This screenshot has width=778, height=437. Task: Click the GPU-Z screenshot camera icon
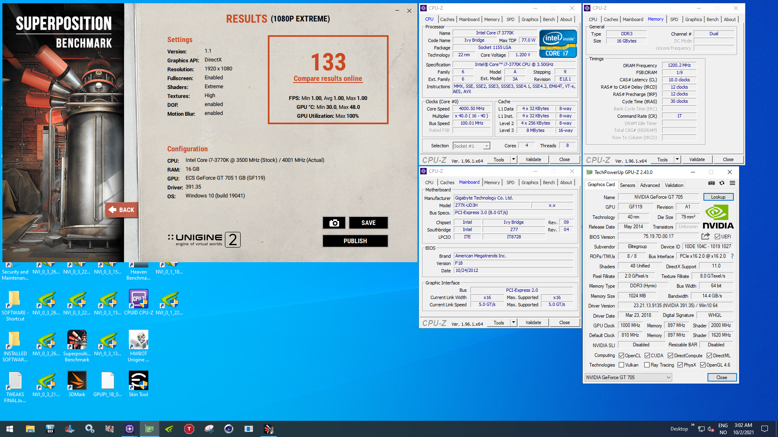pos(712,183)
